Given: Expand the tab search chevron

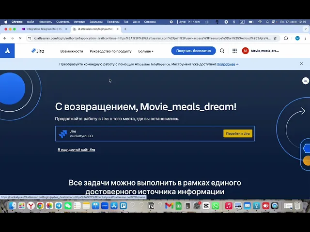Looking at the screenshot, I should pos(306,29).
